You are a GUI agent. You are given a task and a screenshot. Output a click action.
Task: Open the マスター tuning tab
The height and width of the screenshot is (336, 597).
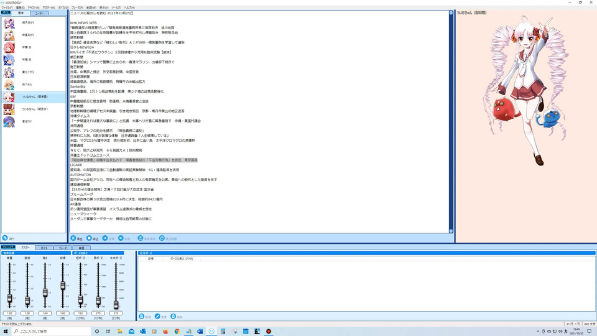coord(25,248)
